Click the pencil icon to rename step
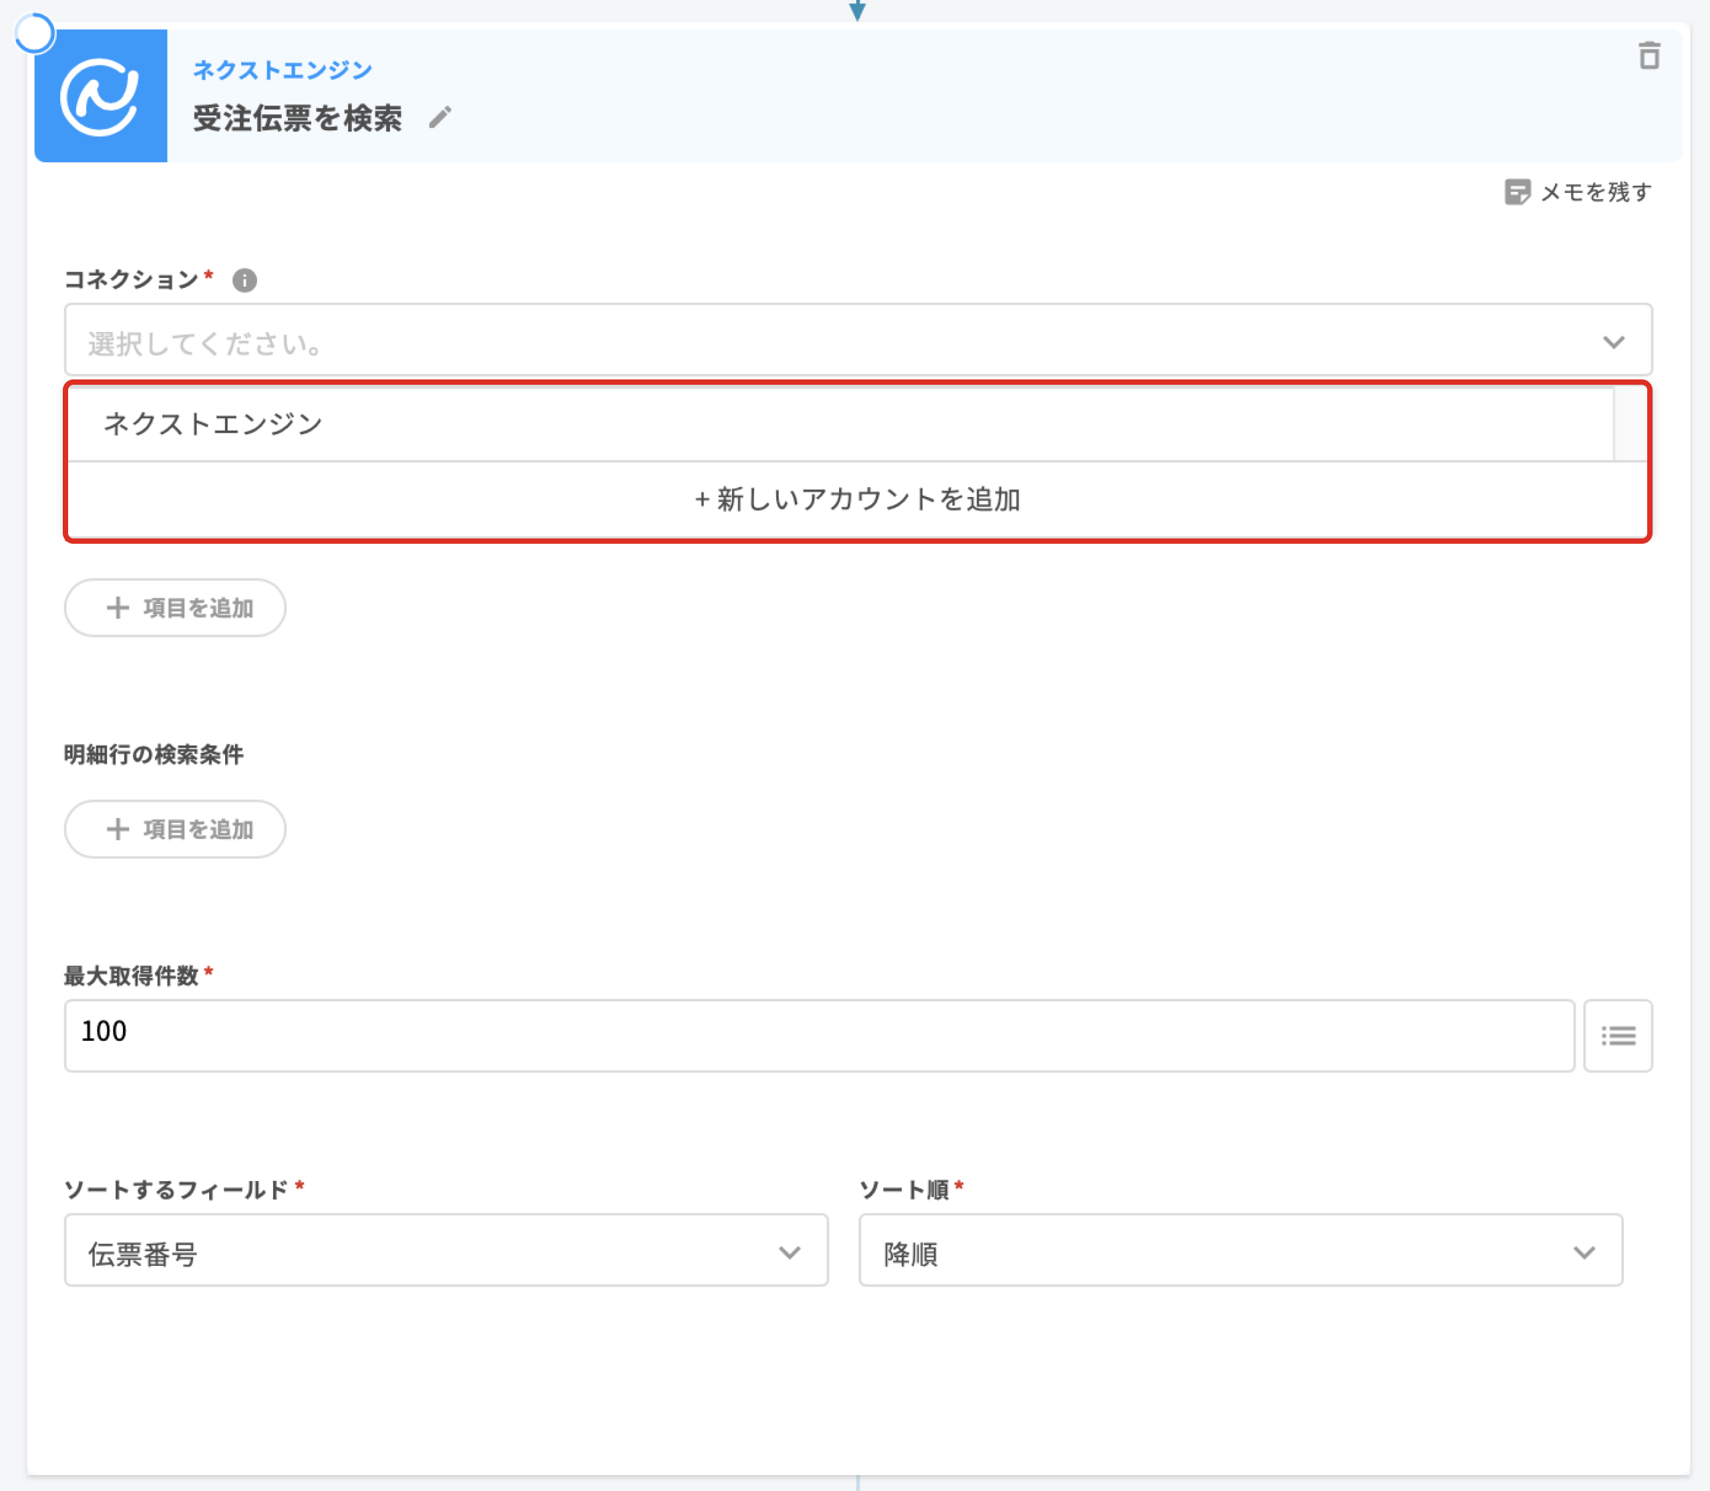The width and height of the screenshot is (1710, 1491). pyautogui.click(x=440, y=118)
